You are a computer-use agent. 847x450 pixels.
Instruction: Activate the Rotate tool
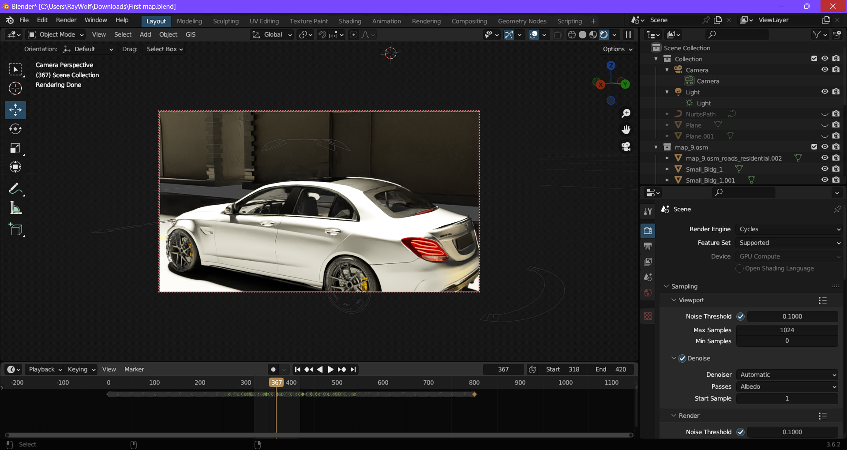click(15, 129)
